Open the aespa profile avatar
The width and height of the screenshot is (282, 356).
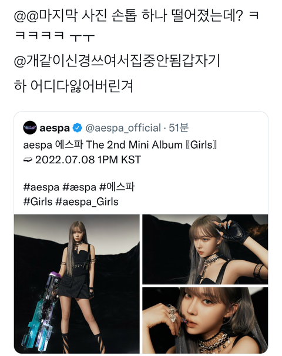[x=30, y=128]
